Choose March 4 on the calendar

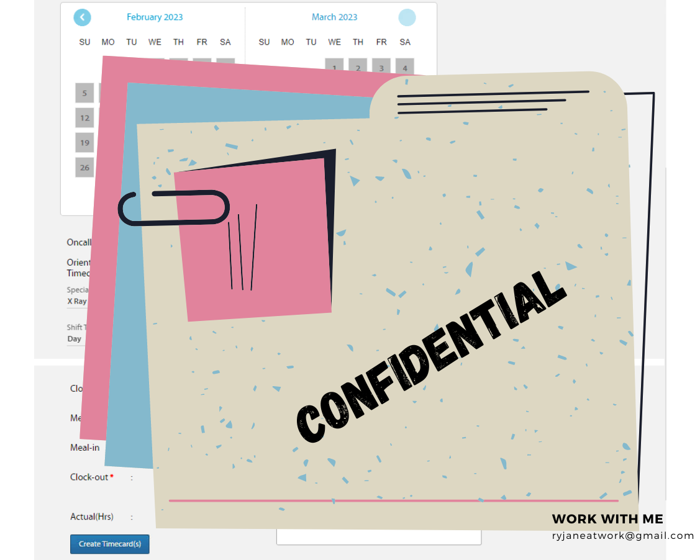[404, 67]
